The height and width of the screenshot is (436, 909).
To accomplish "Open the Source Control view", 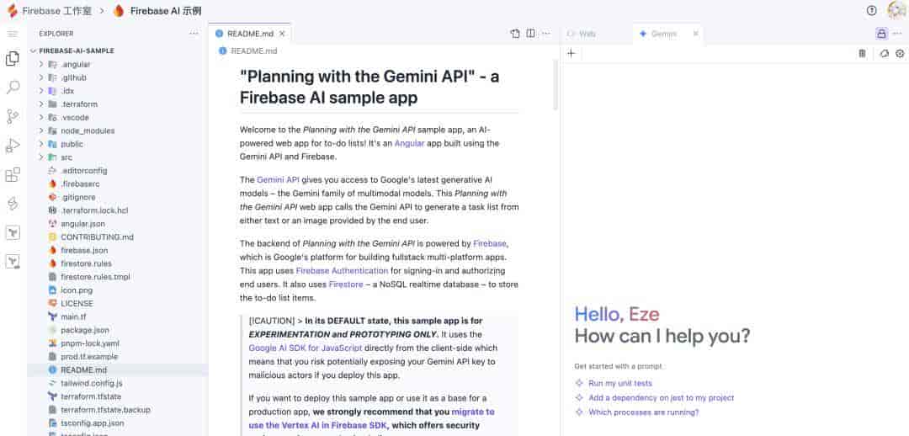I will (x=12, y=116).
